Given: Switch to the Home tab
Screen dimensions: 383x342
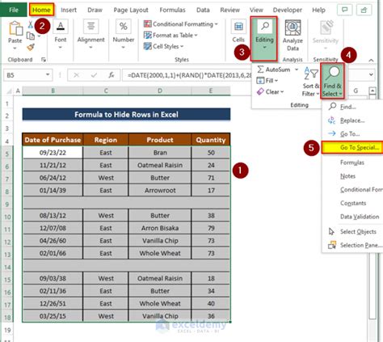Looking at the screenshot, I should 41,10.
